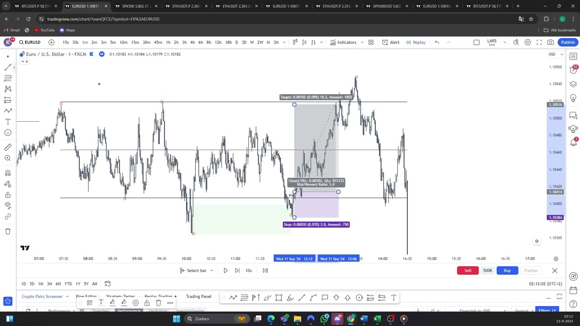Viewport: 580px width, 326px height.
Task: Publish the chart idea
Action: coord(568,42)
